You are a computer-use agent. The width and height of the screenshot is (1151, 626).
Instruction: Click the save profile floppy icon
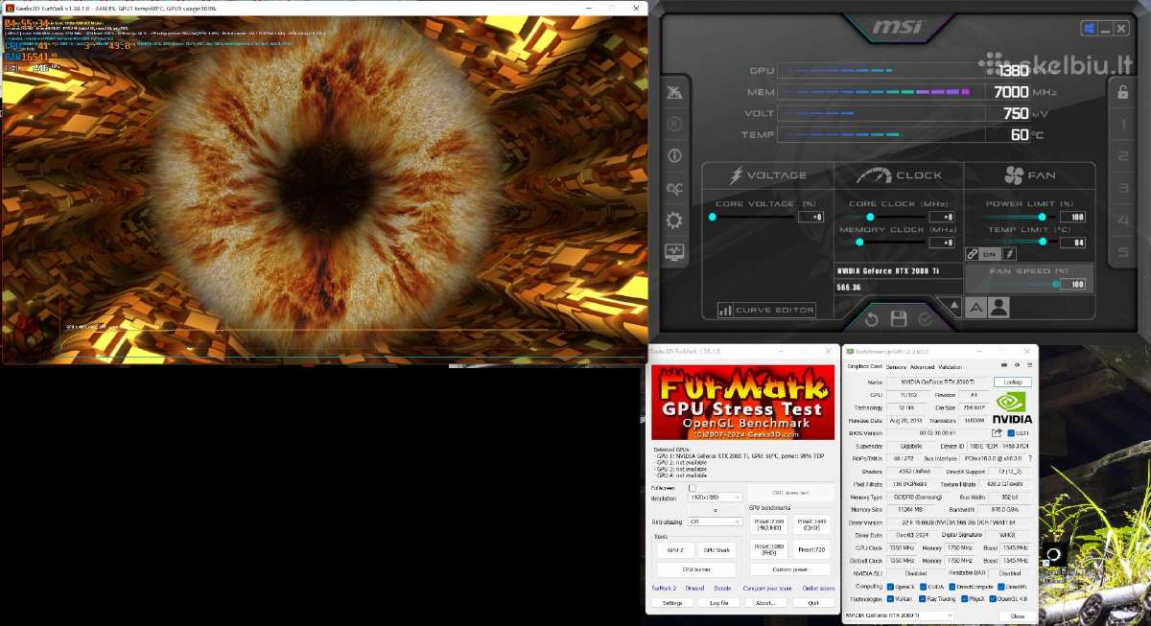(899, 319)
